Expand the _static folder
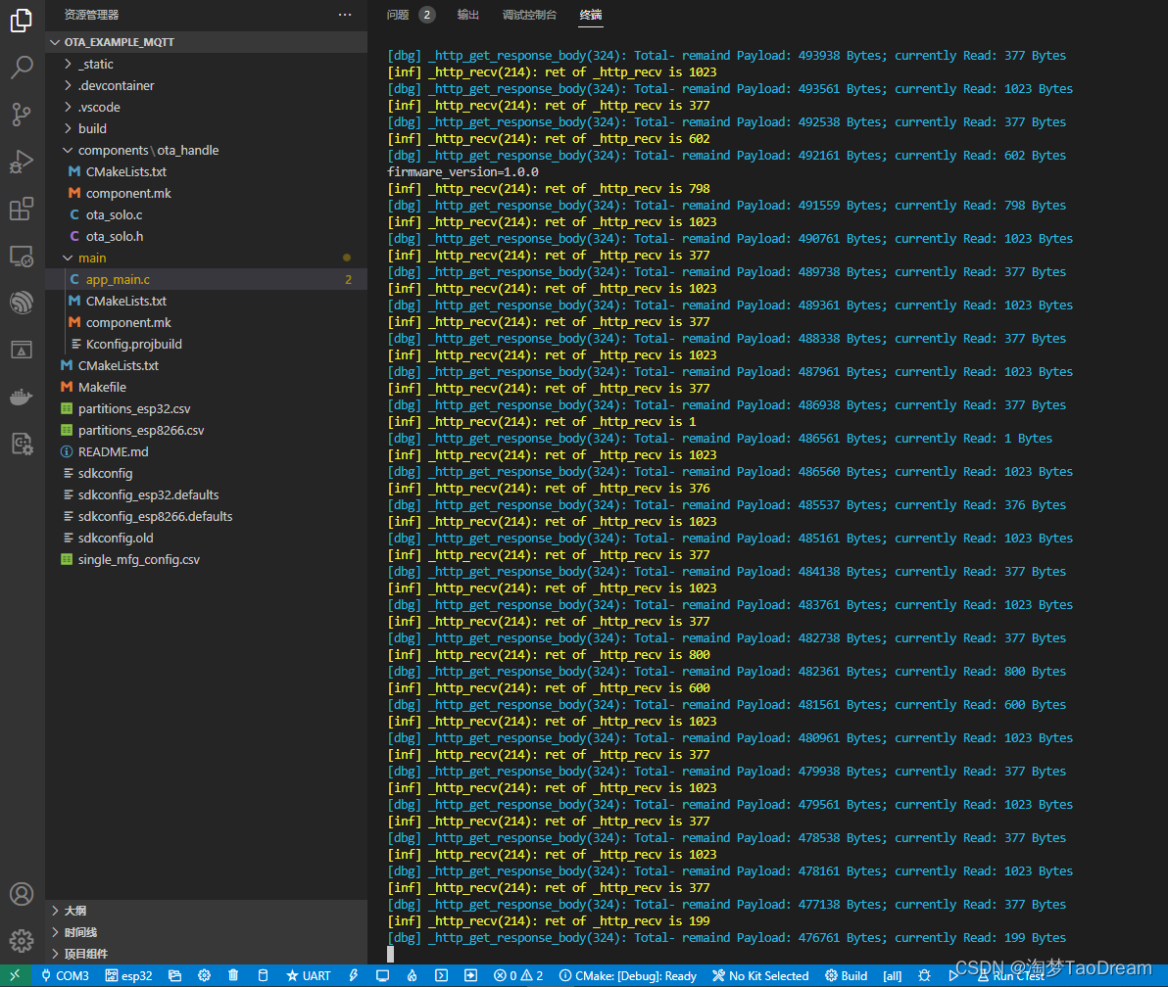This screenshot has width=1168, height=987. pos(207,64)
